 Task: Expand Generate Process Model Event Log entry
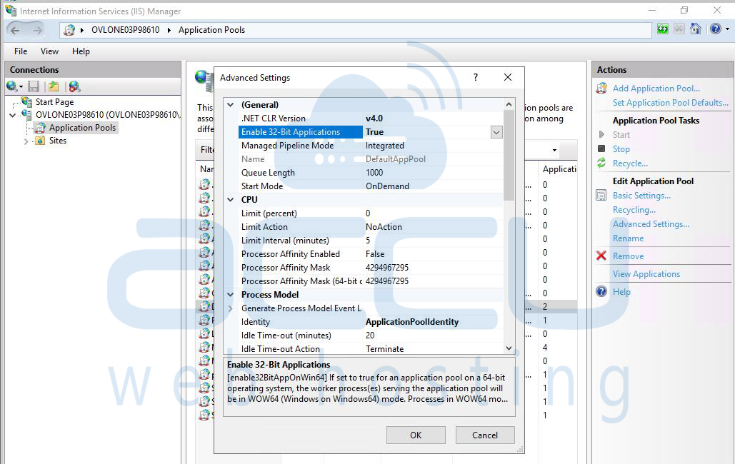pyautogui.click(x=231, y=308)
